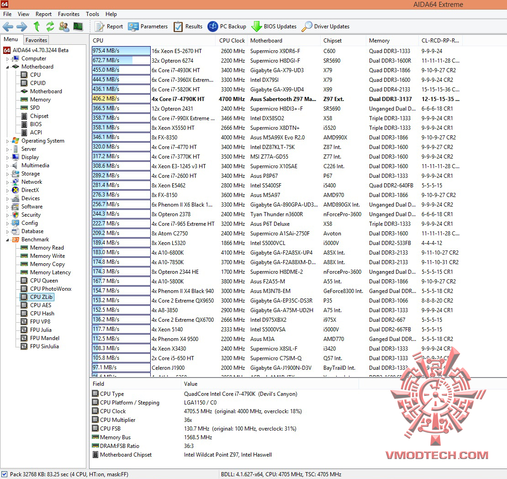This screenshot has height=479, width=507.
Task: Click PC Backup button
Action: pyautogui.click(x=227, y=27)
